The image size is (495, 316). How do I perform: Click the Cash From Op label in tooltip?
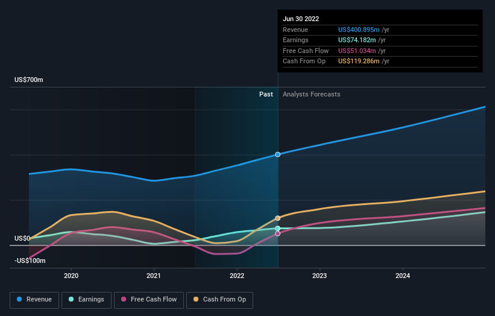pyautogui.click(x=304, y=62)
